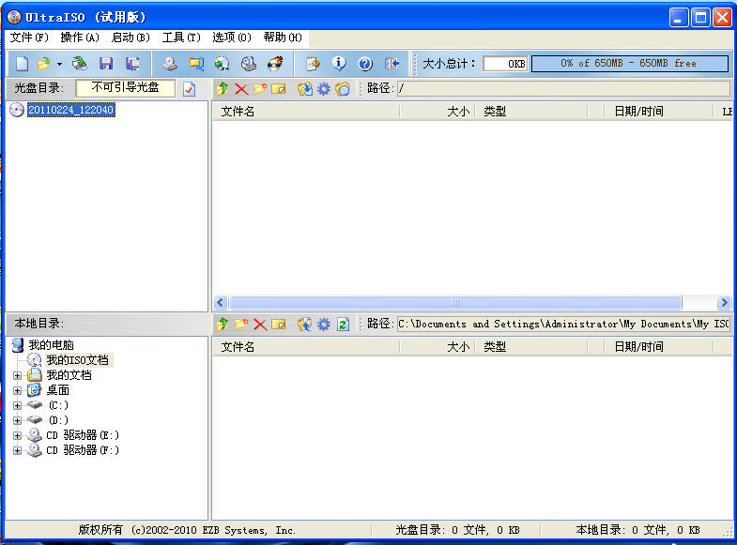The image size is (737, 545).
Task: Click the Rename icon in local pane
Action: click(279, 324)
